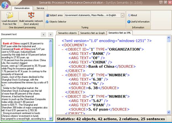The width and height of the screenshot is (172, 123).
Task: Click the About label
Action: [134, 15]
